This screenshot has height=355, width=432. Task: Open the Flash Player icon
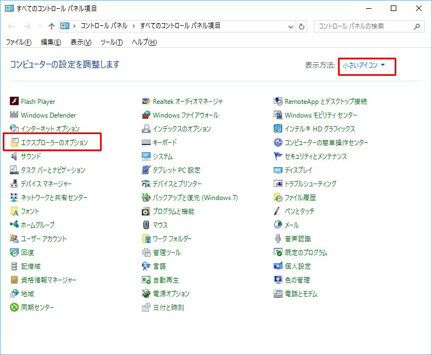(14, 101)
